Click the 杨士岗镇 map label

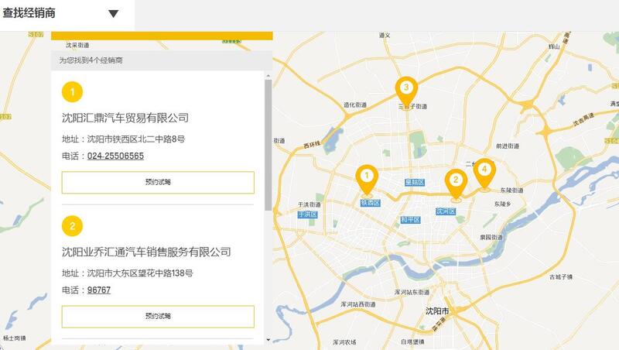point(15,338)
